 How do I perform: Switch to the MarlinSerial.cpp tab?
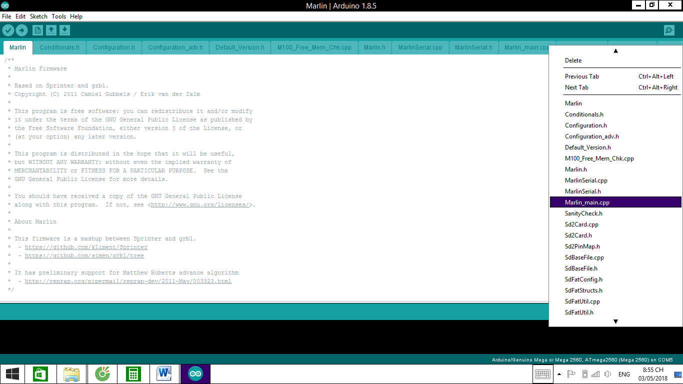pos(420,47)
